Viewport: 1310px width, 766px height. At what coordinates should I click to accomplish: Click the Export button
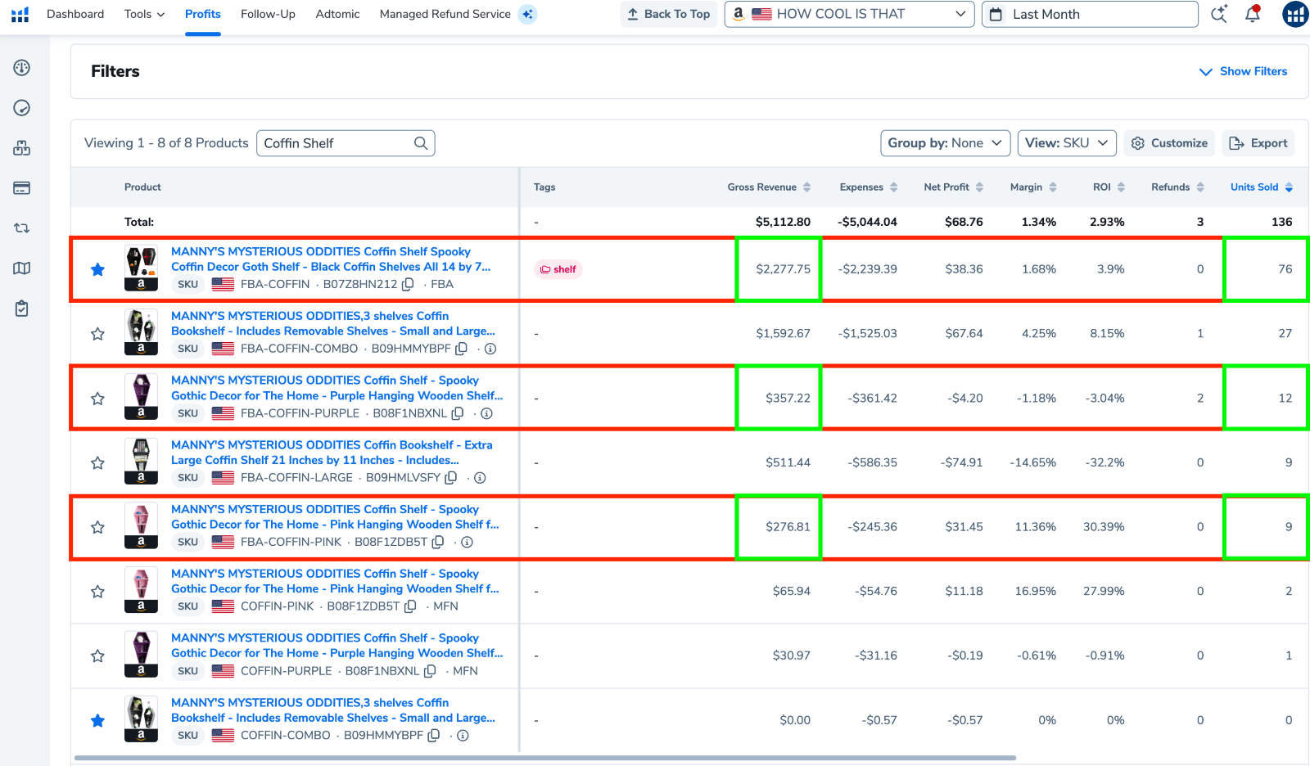(1258, 143)
